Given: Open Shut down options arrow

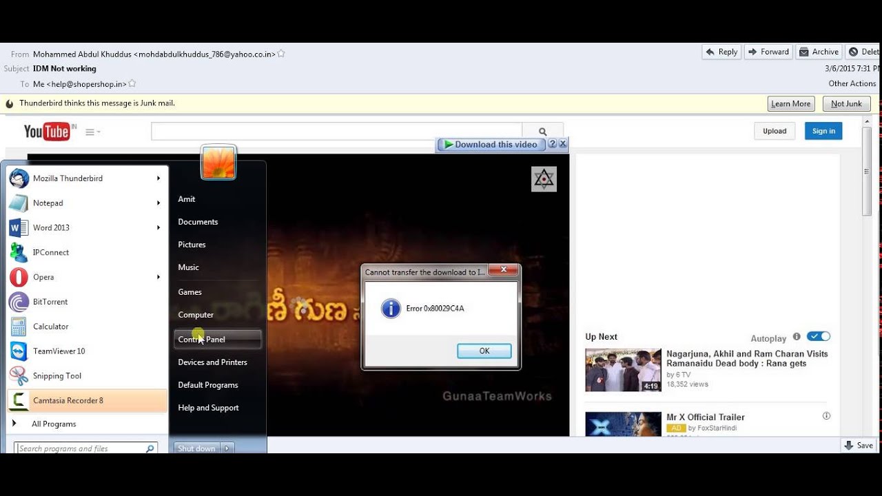Looking at the screenshot, I should (227, 448).
